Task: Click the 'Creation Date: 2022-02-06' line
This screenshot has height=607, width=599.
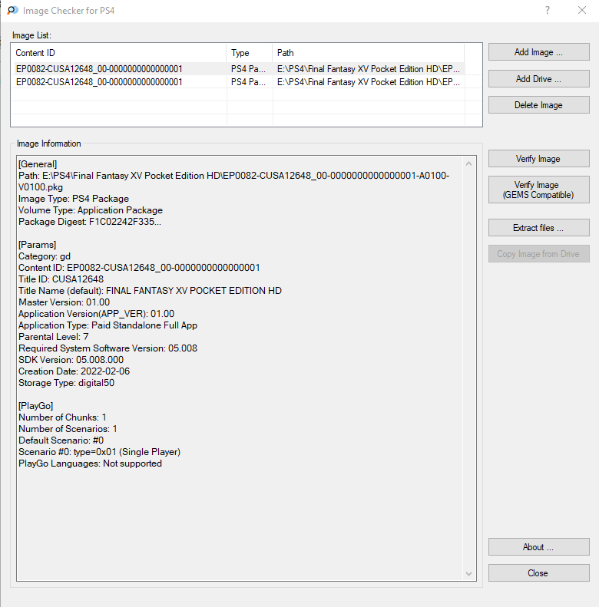Action: click(74, 371)
